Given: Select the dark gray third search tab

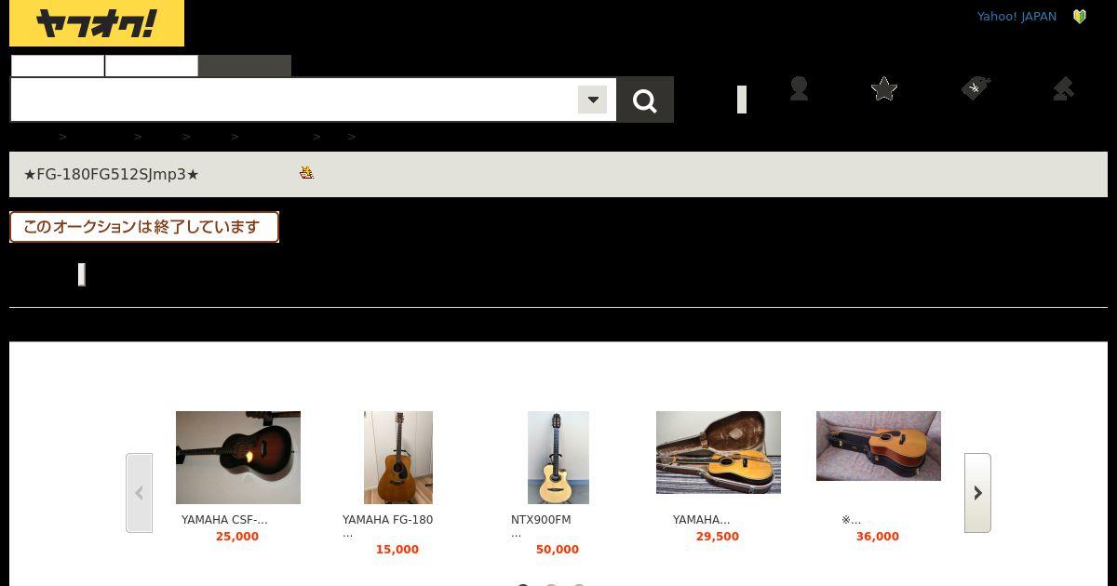Looking at the screenshot, I should pos(245,66).
